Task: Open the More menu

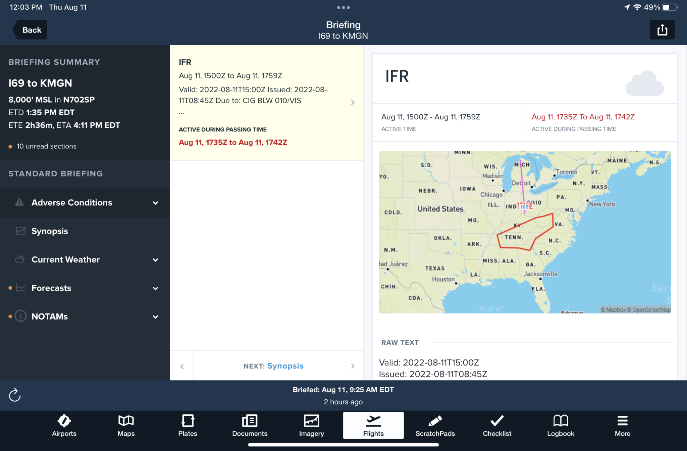Action: point(623,424)
